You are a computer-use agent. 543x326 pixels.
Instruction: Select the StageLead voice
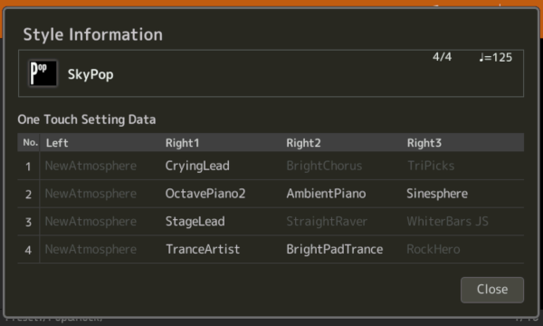click(x=195, y=221)
